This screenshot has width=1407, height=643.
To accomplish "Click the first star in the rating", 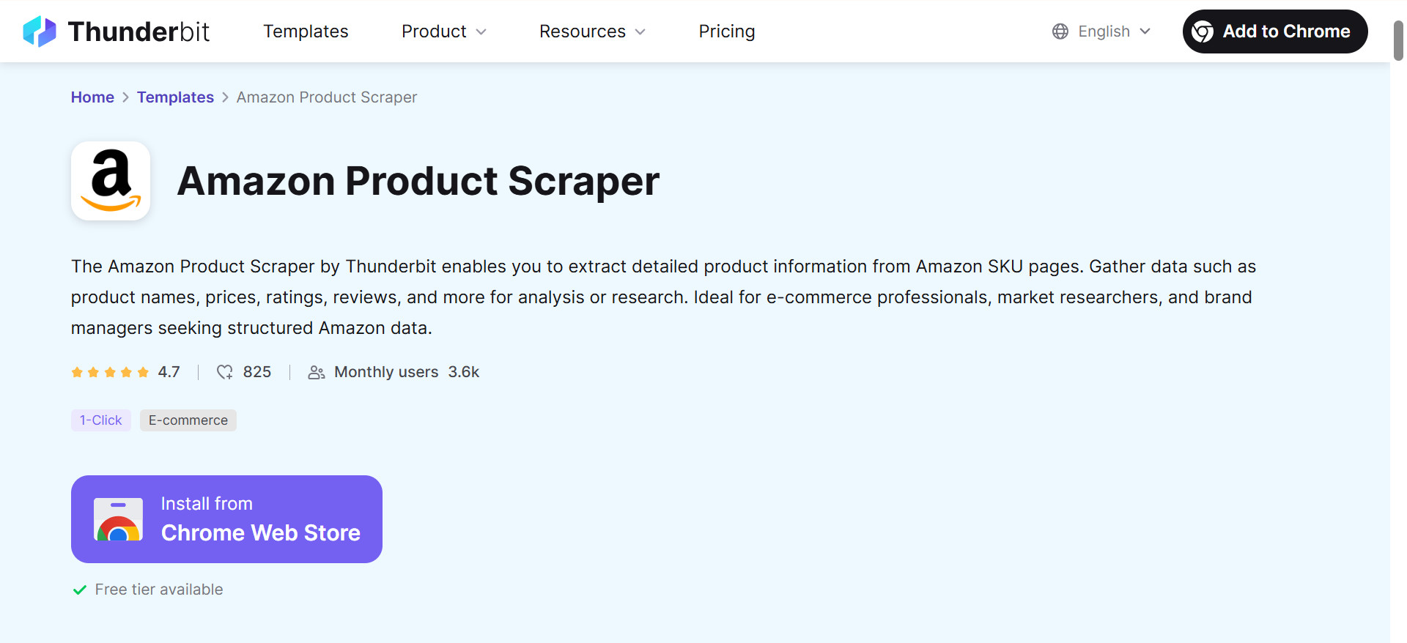I will (x=77, y=372).
